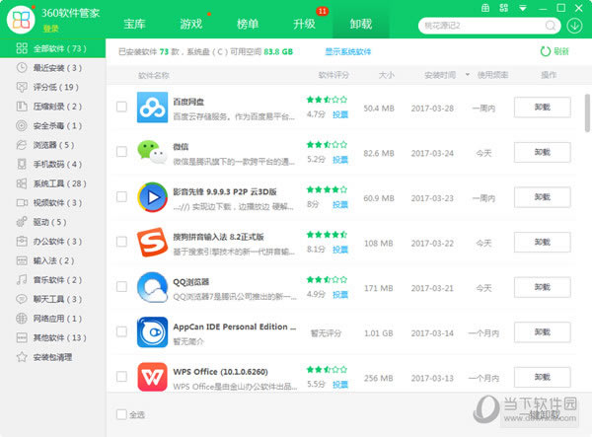Viewport: 592px width, 437px height.
Task: Click the 影音先锋 app icon
Action: pos(152,197)
